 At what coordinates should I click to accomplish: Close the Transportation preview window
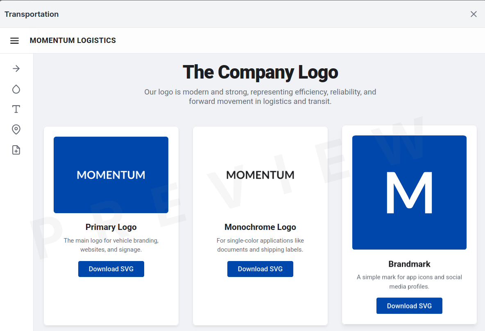pos(474,14)
